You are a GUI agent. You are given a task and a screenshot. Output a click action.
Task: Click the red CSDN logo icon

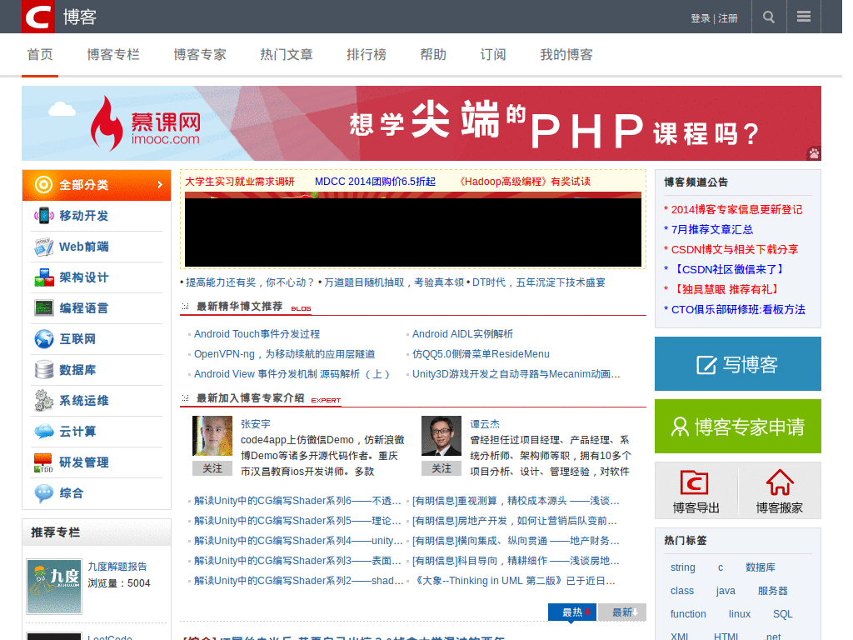(x=38, y=17)
